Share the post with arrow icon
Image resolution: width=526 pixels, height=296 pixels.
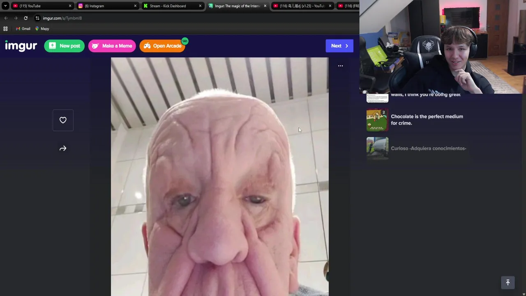63,148
